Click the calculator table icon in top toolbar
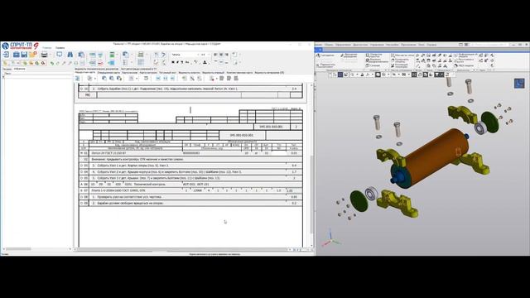Screen dimensions: 530x298 pos(141,55)
